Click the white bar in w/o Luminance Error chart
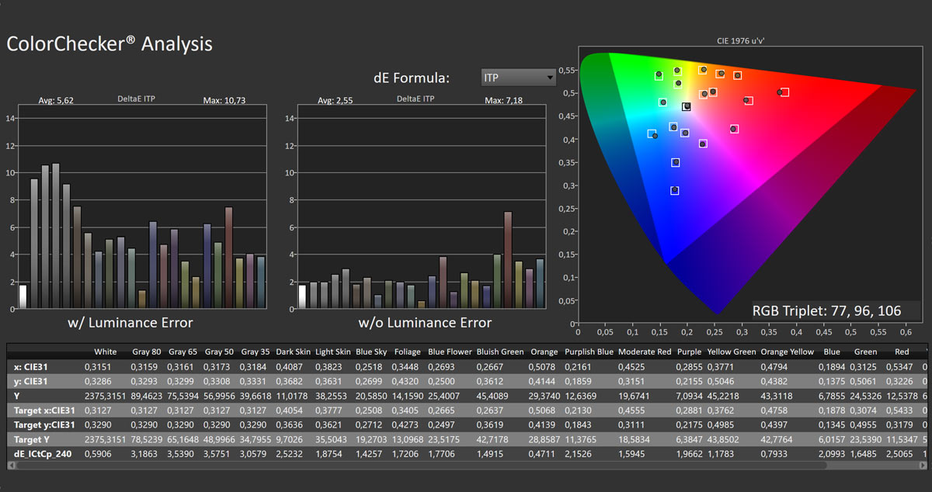Screen dimensions: 932x492 point(303,297)
